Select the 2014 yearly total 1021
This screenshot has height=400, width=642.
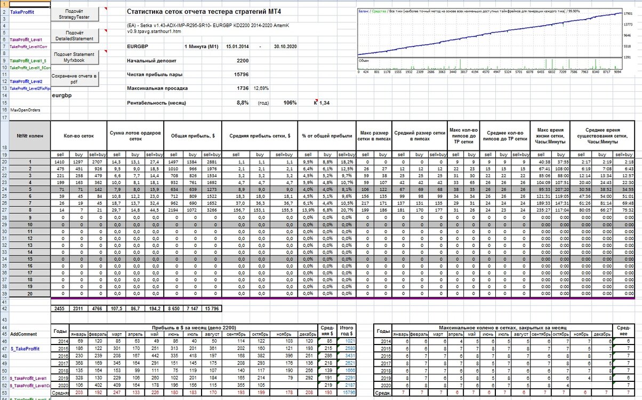pos(347,341)
